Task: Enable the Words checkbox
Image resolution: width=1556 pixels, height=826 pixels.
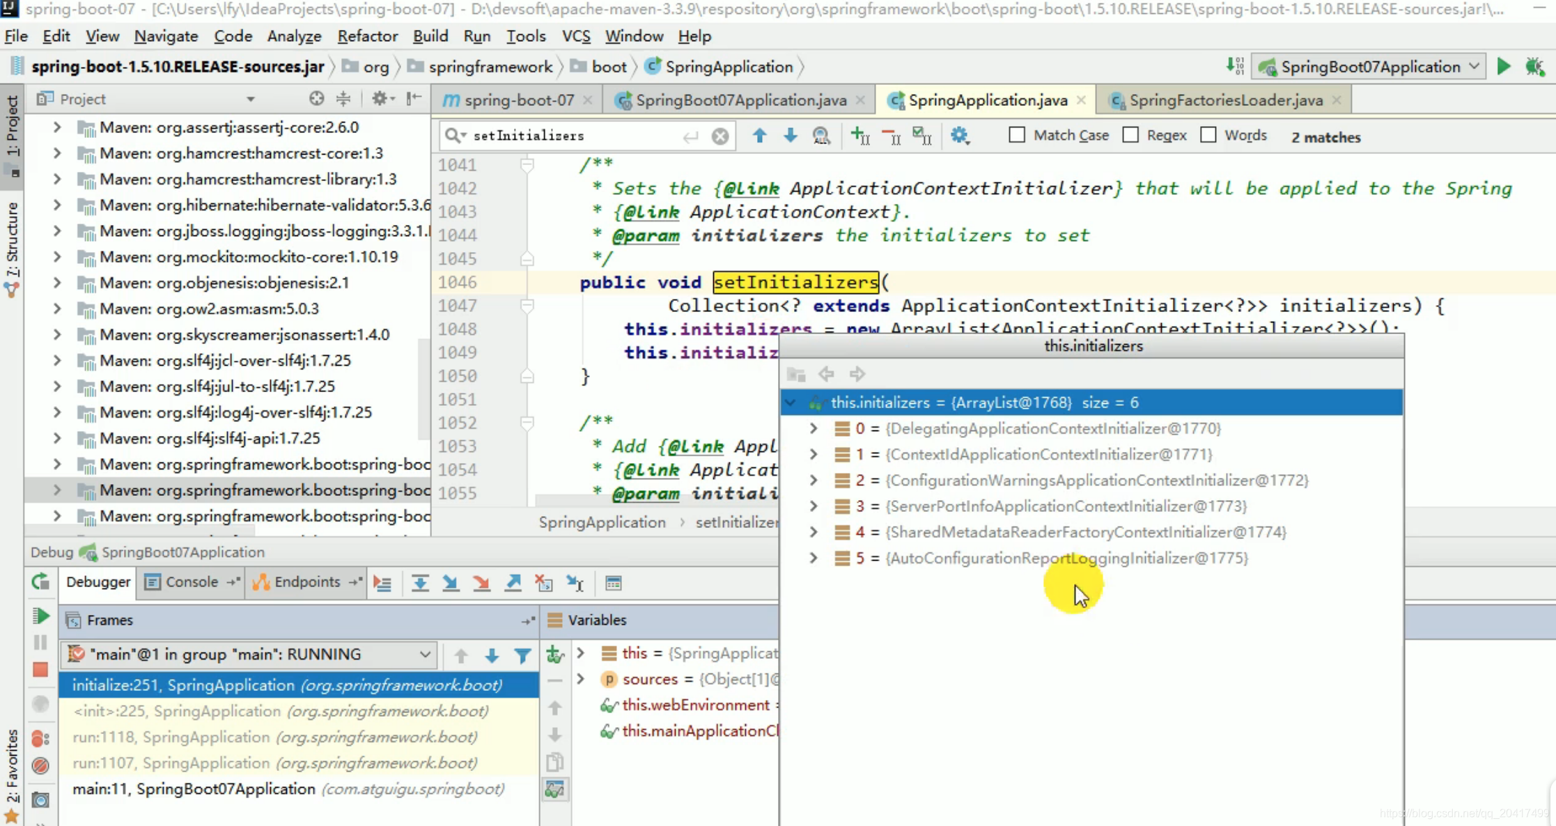Action: click(1208, 135)
